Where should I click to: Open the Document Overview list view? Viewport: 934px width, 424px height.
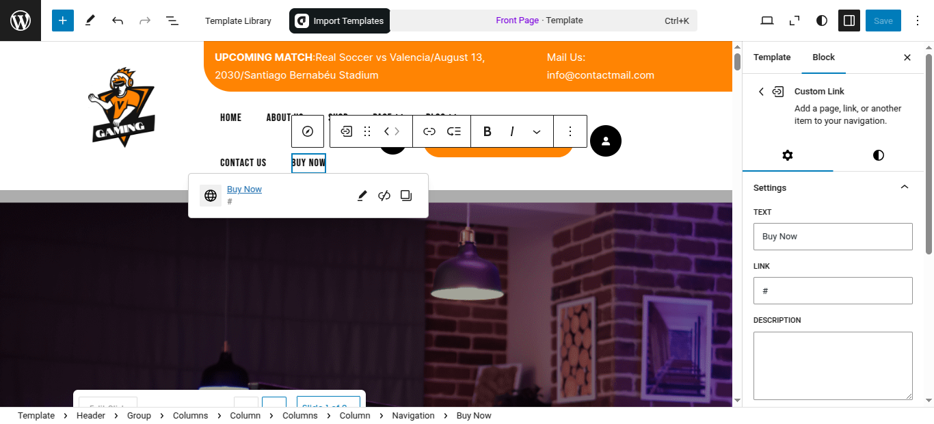coord(172,21)
